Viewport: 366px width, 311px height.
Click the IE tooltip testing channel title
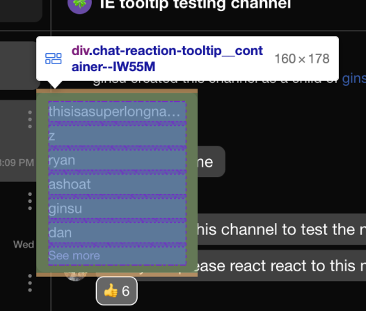click(x=196, y=3)
